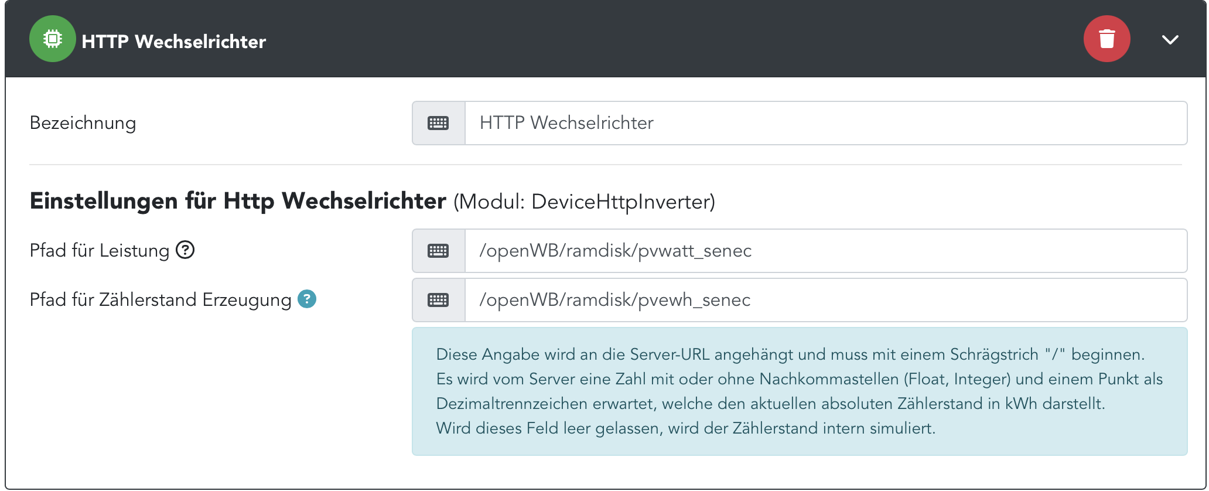Click into the /openWB/ramdisk/pvwatt_senec path field

pyautogui.click(x=825, y=251)
